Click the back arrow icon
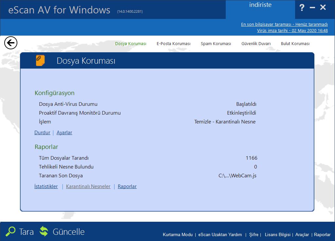Viewport: 335px width, 241px height. [11, 43]
